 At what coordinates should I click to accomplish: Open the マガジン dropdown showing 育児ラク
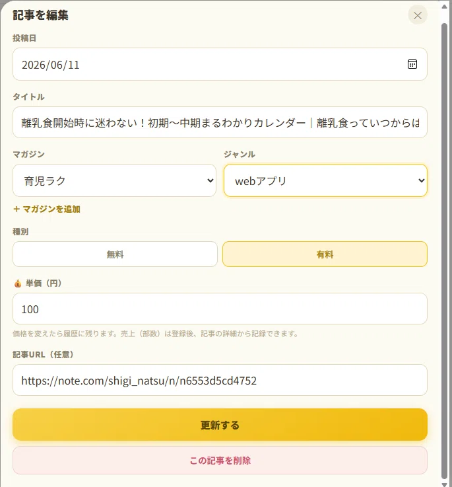click(x=114, y=180)
